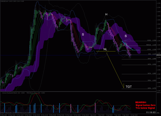
Task: Select the yellow neckline horizontal line
Action: pyautogui.click(x=106, y=51)
